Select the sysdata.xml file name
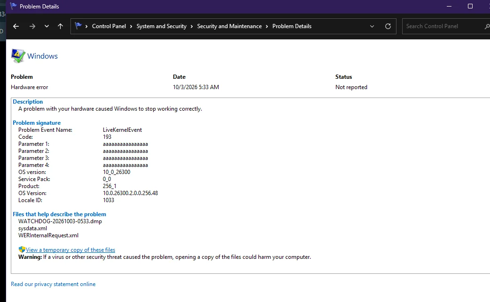The image size is (490, 302). [32, 228]
